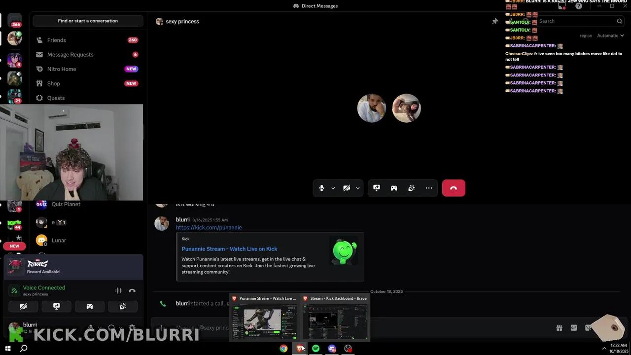
Task: Open microphone options arrow in call bar
Action: [x=333, y=188]
